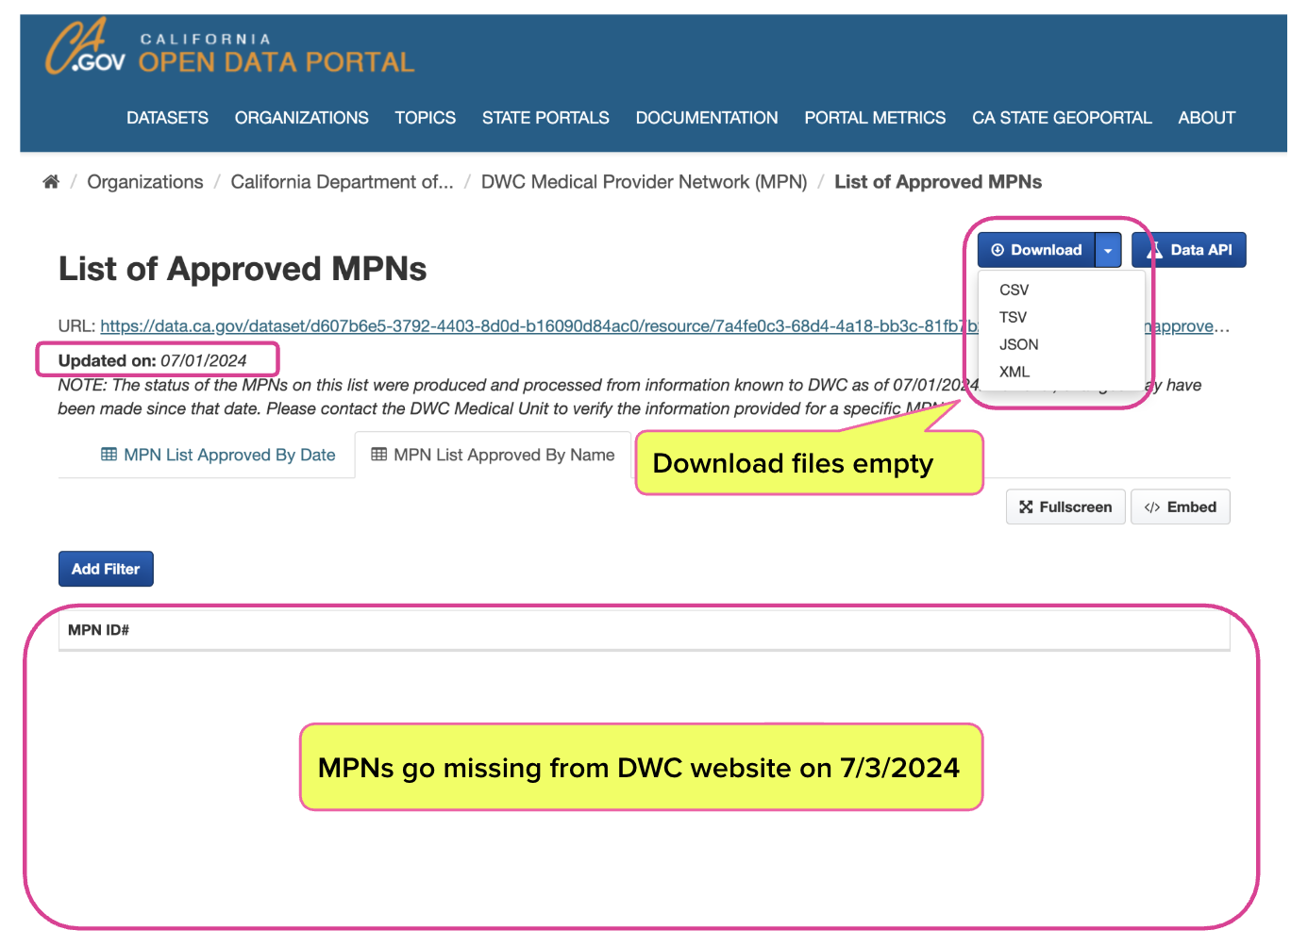Screen dimensions: 1291x947
Task: Click the List of Approved MPNs heading
Action: 243,269
